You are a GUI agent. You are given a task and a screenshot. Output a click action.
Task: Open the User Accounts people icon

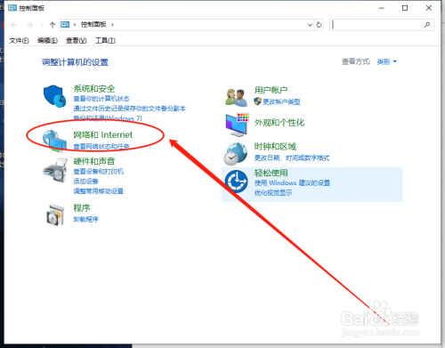click(x=236, y=97)
